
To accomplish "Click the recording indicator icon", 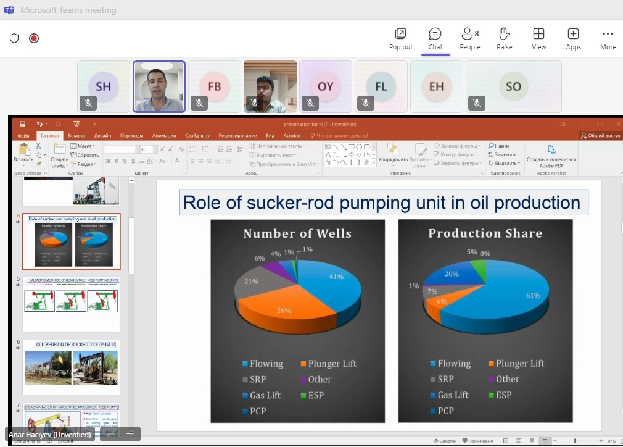I will coord(34,38).
